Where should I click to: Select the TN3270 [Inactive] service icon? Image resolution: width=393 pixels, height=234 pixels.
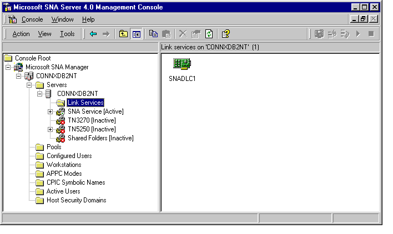pos(61,120)
